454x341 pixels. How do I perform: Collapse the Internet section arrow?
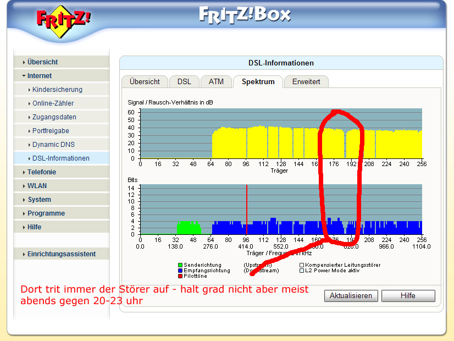(24, 76)
